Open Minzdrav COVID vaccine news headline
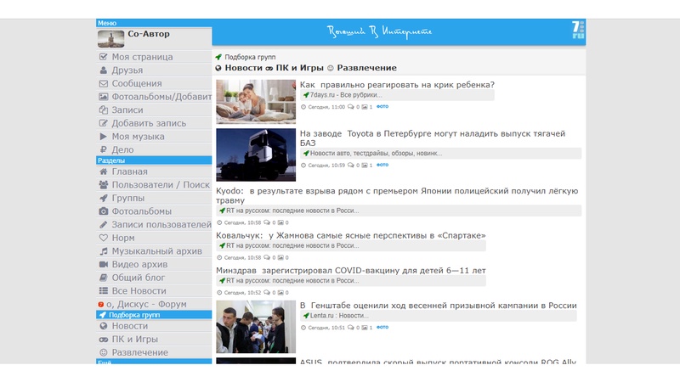The image size is (680, 382). pyautogui.click(x=350, y=271)
